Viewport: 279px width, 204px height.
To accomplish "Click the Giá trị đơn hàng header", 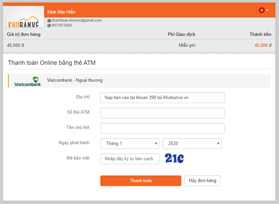I will click(x=24, y=34).
